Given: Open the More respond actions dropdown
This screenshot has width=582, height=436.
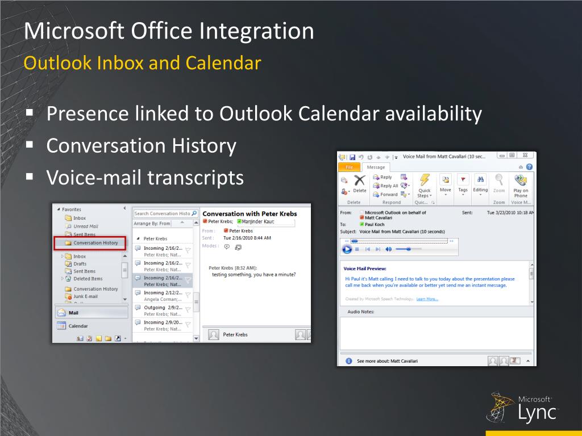Looking at the screenshot, I should tap(405, 194).
